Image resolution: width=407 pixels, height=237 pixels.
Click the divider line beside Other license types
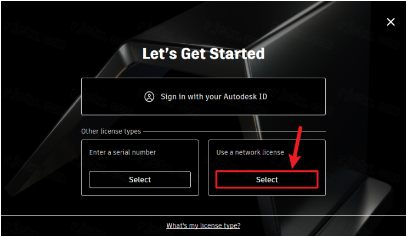236,131
